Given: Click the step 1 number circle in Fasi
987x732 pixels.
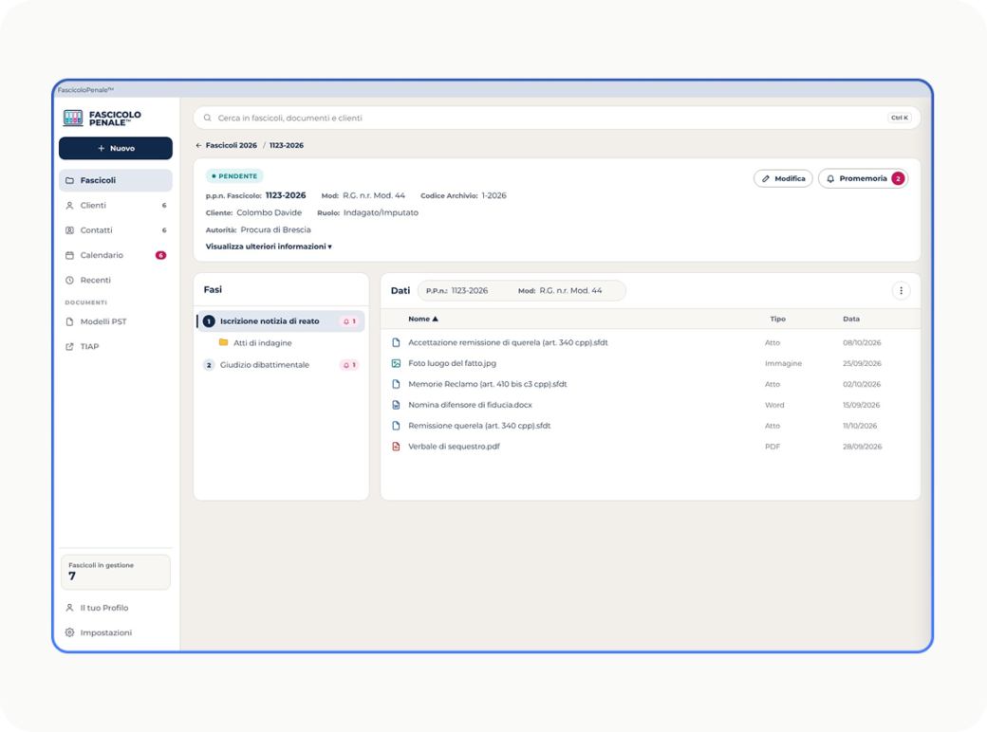Looking at the screenshot, I should point(209,321).
